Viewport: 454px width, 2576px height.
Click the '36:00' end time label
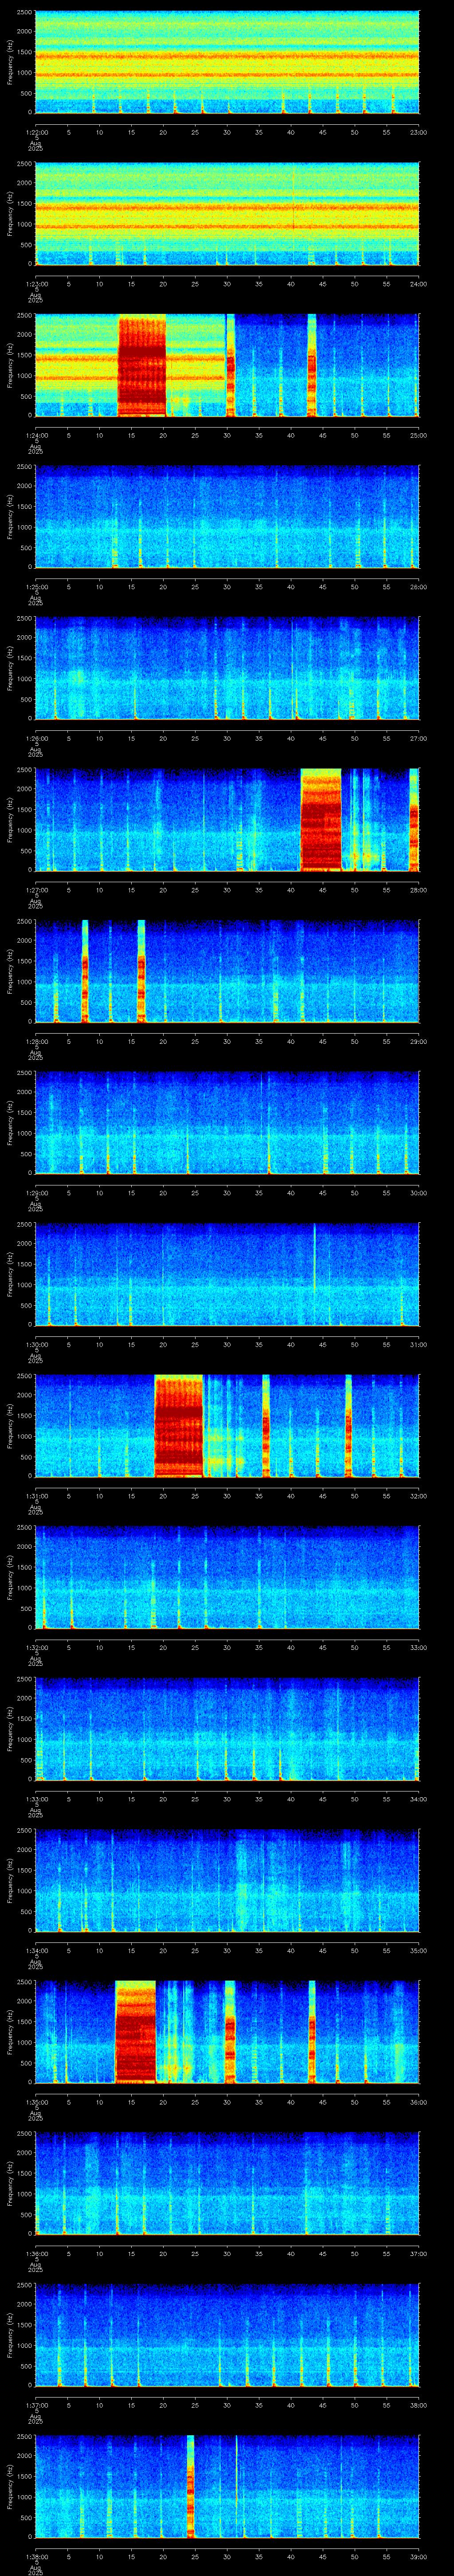click(x=418, y=2102)
